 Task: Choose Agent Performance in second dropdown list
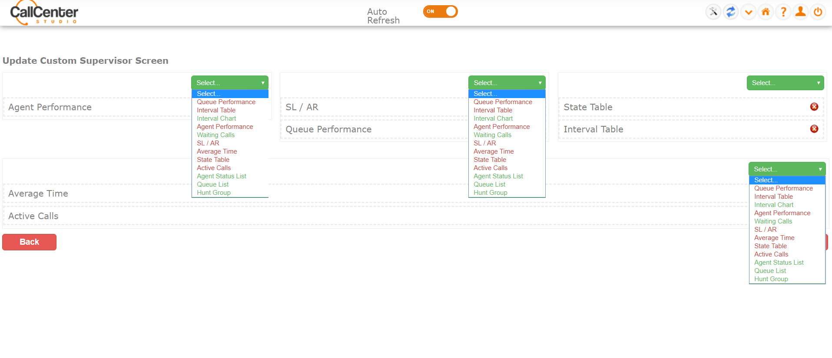[507, 127]
